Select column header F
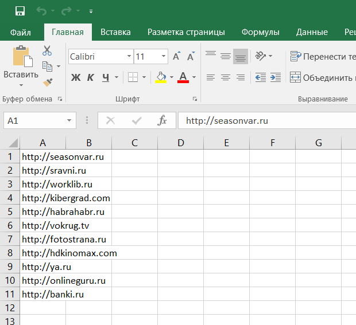This screenshot has width=356, height=325. pyautogui.click(x=272, y=143)
